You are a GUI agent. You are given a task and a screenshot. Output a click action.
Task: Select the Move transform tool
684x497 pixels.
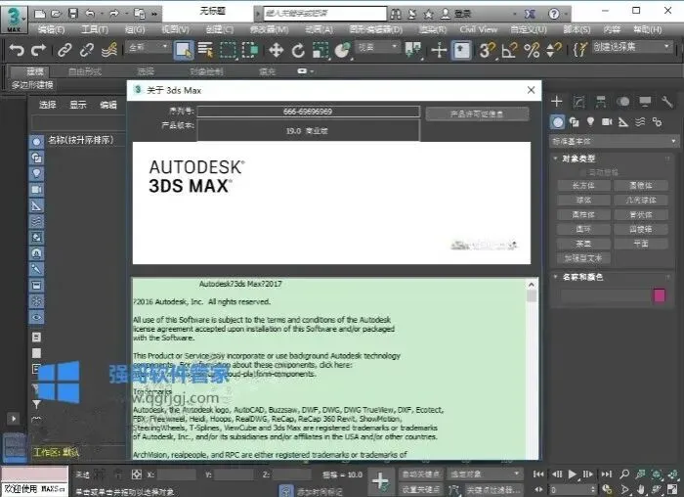(x=276, y=50)
